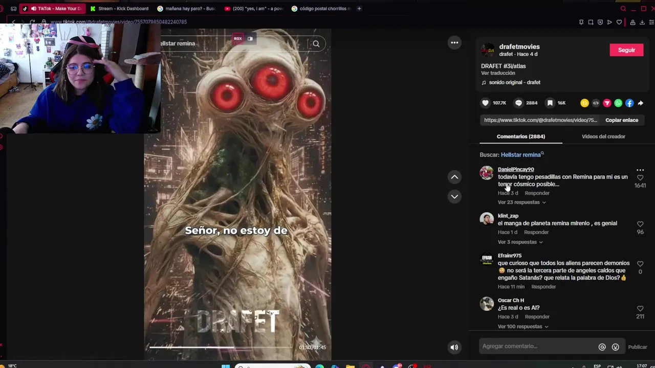
Task: Bookmark the video using the 16K icon
Action: click(x=550, y=103)
